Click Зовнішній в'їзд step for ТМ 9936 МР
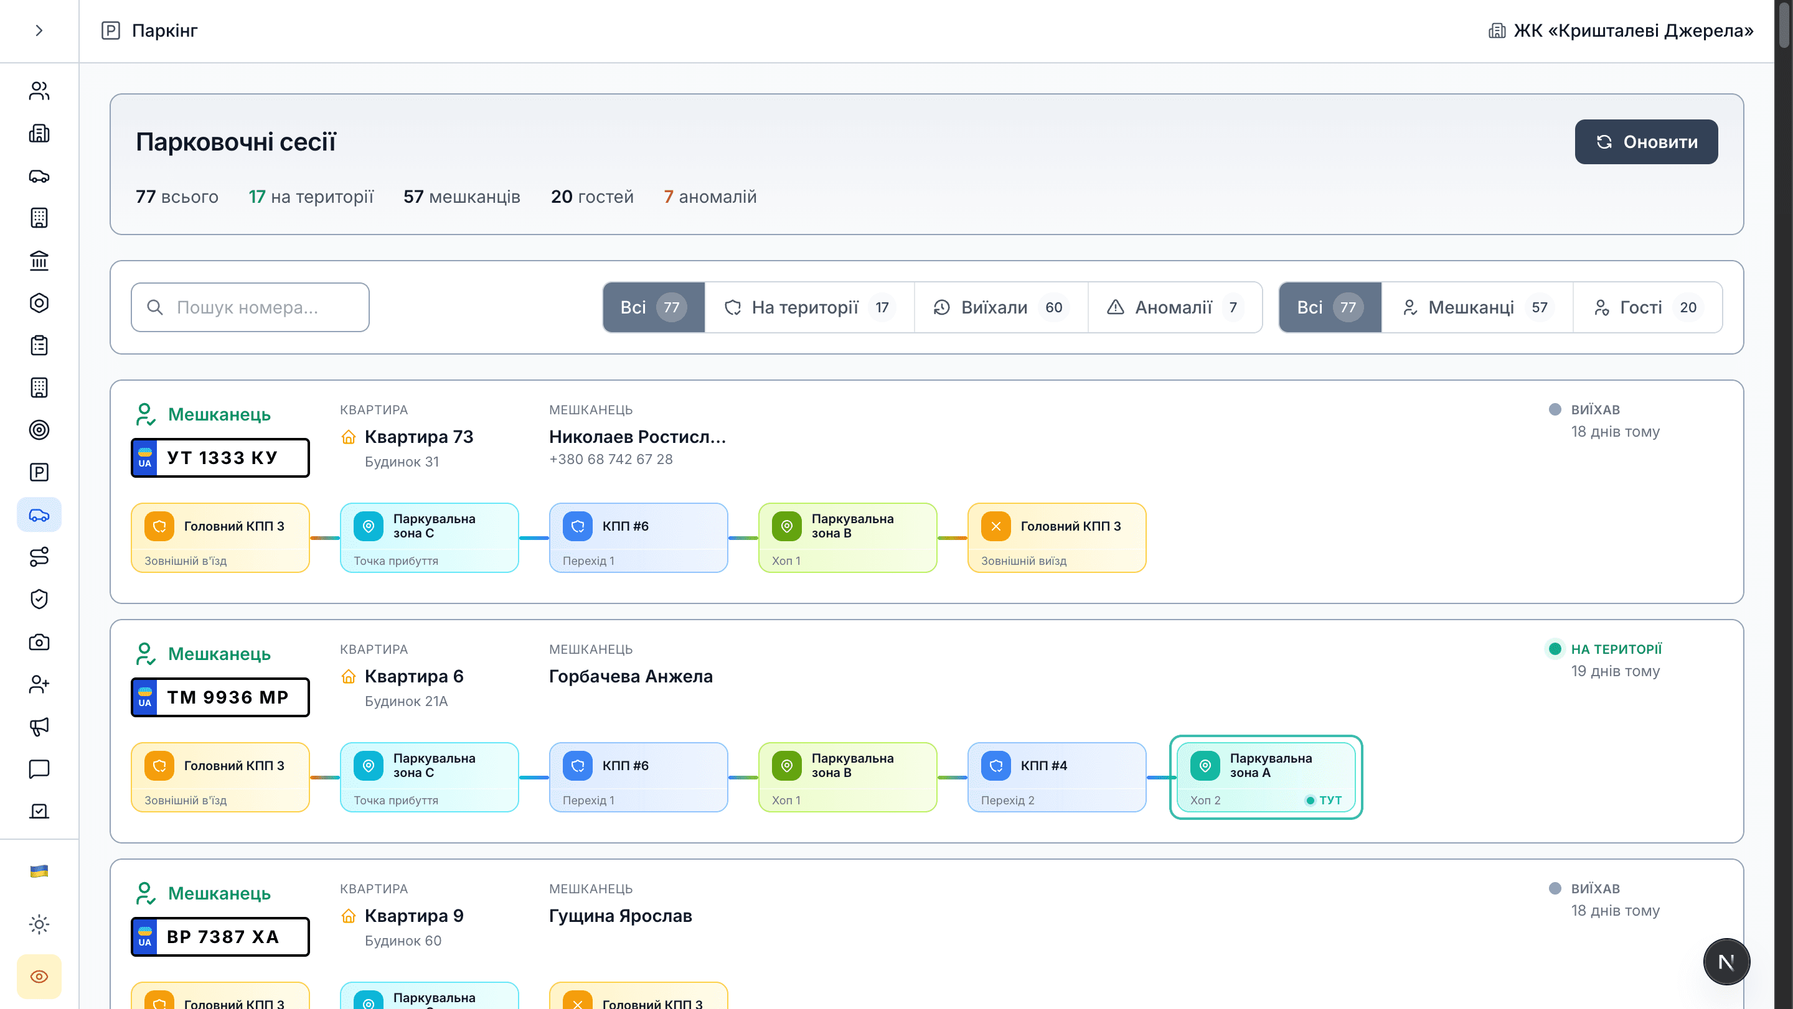Viewport: 1793px width, 1009px height. (x=220, y=777)
